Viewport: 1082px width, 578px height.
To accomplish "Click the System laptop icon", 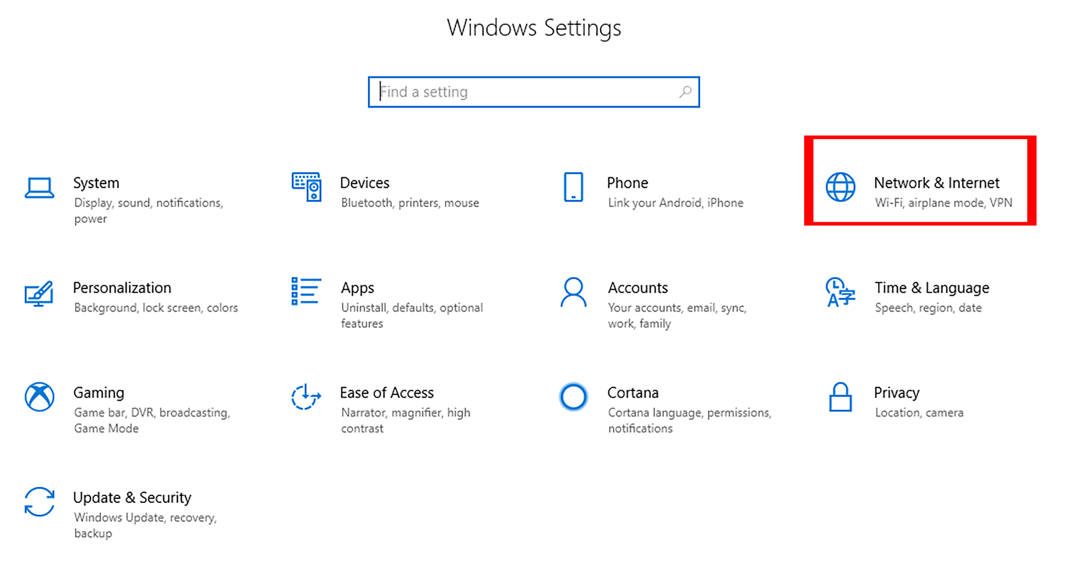I will pyautogui.click(x=39, y=187).
